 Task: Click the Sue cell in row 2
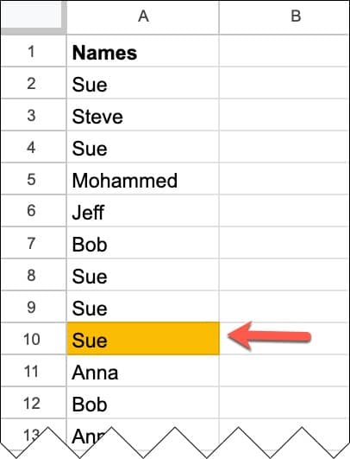[x=143, y=83]
